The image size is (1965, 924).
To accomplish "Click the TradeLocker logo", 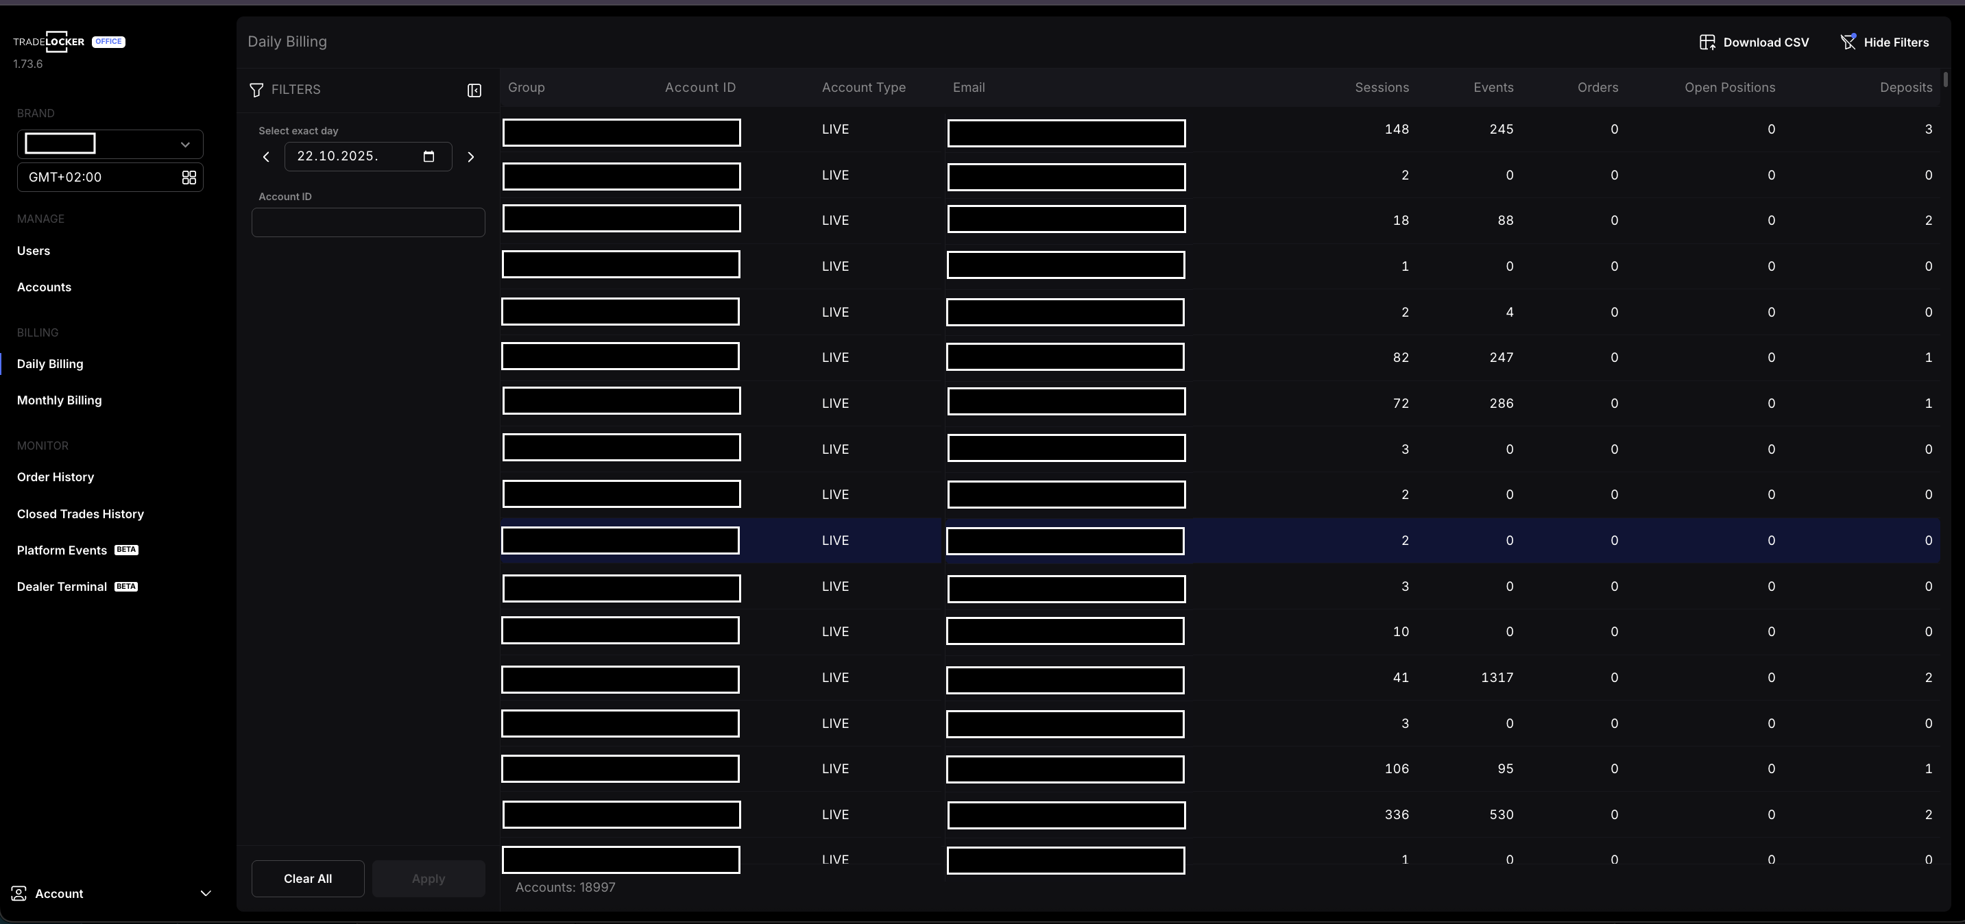I will point(50,42).
